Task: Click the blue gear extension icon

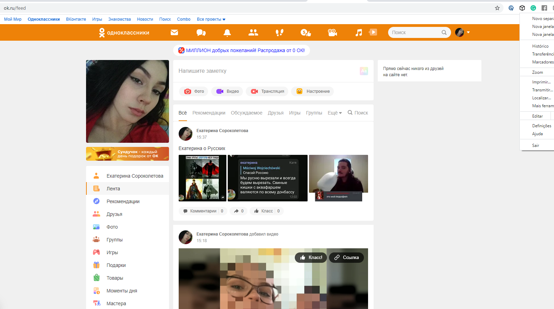Action: (x=511, y=8)
